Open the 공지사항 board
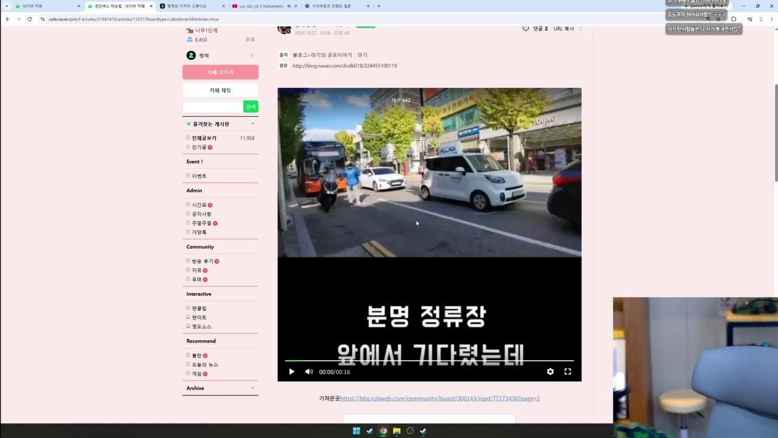The width and height of the screenshot is (778, 438). 201,214
